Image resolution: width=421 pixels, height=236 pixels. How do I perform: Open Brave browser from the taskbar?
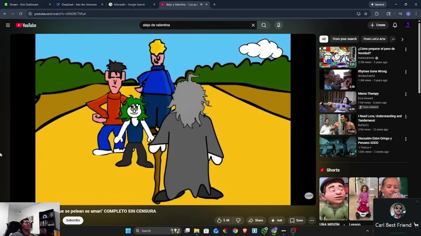tap(245, 231)
